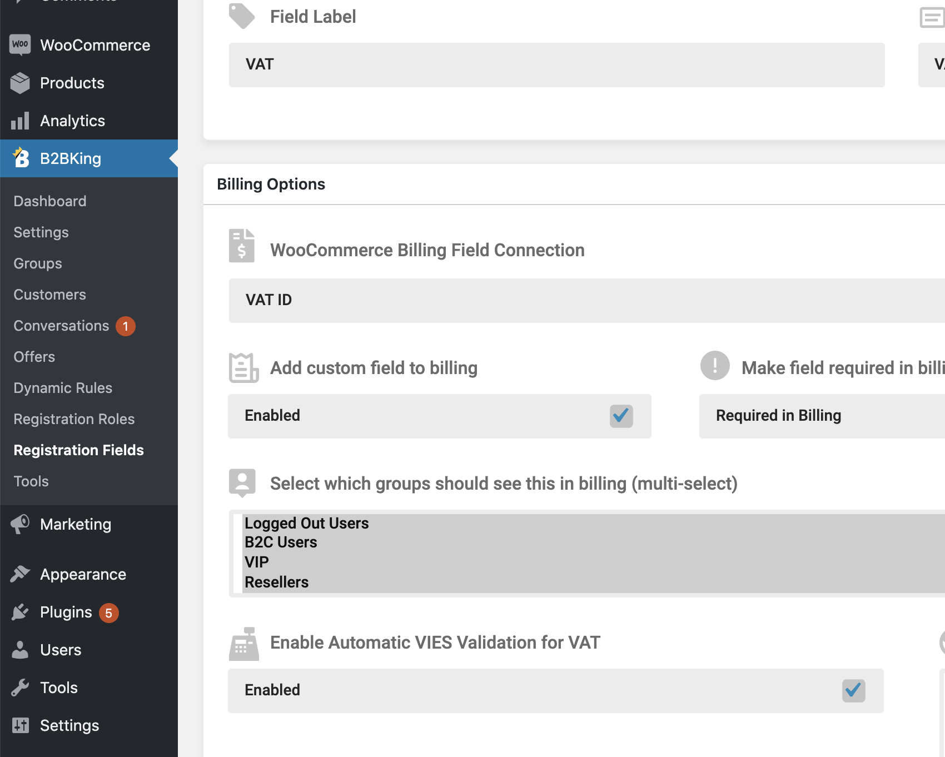Click the Products box icon
This screenshot has width=945, height=757.
[20, 83]
